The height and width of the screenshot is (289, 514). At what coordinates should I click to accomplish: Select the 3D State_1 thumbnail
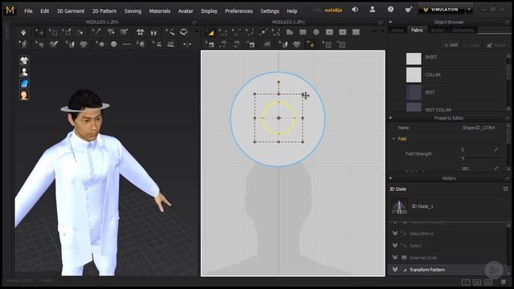(x=399, y=206)
